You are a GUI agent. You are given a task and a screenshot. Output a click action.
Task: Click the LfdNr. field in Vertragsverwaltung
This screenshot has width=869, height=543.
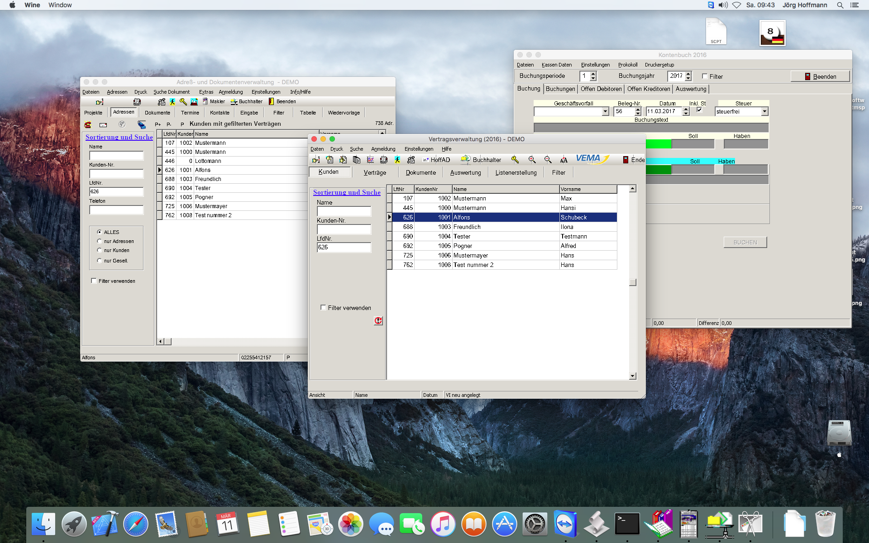click(344, 247)
